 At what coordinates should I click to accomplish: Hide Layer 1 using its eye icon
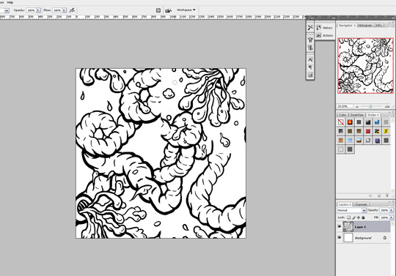point(340,227)
